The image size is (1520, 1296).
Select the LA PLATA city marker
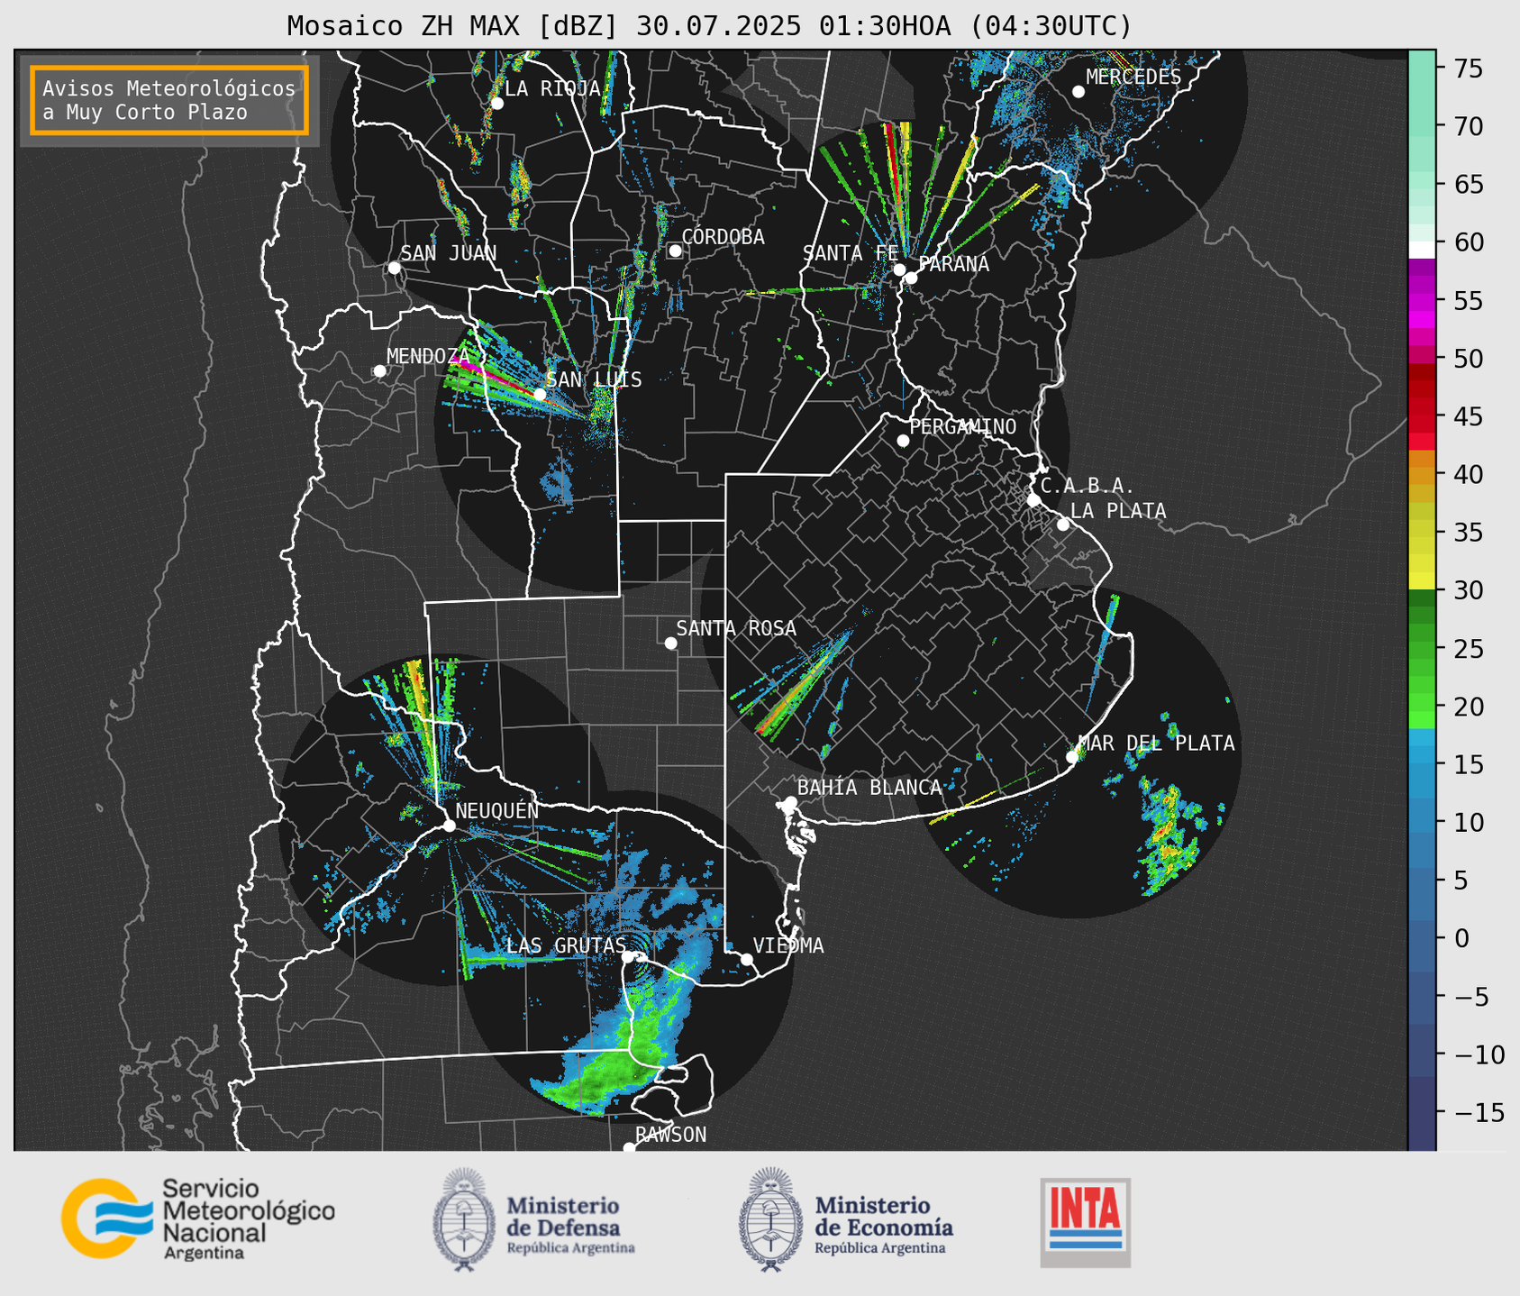click(x=1063, y=525)
